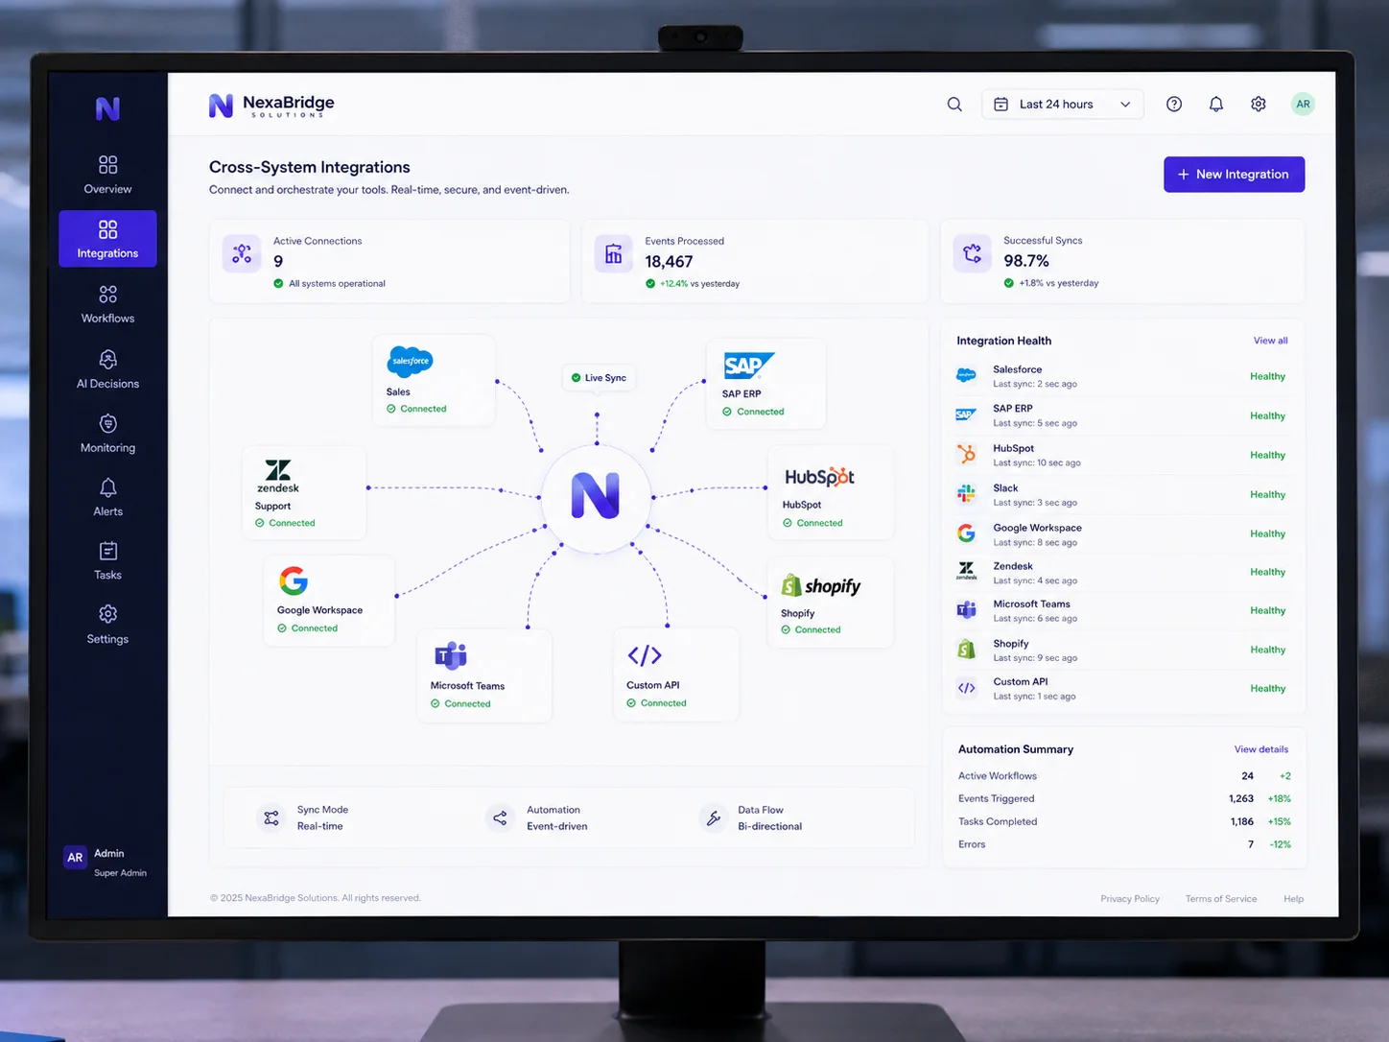Click the Live Sync status badge
Viewport: 1389px width, 1042px height.
[x=598, y=378]
